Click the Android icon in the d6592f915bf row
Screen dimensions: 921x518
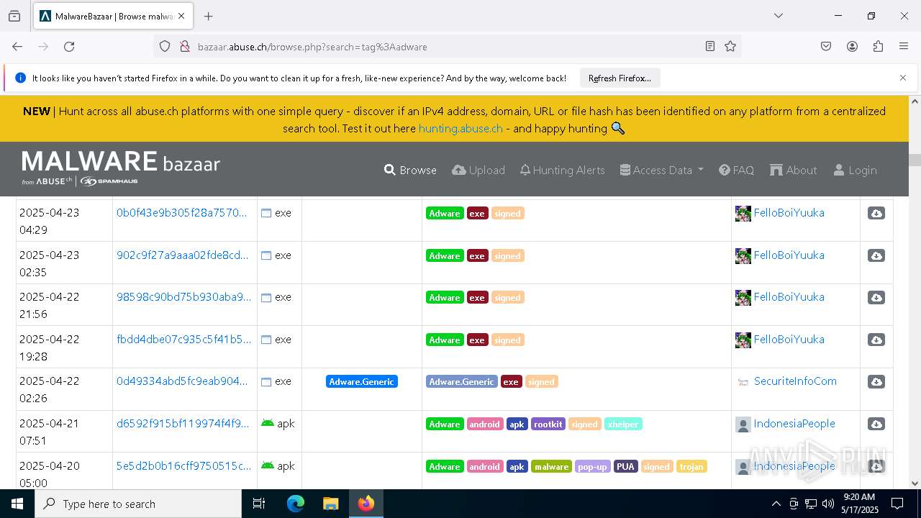268,423
